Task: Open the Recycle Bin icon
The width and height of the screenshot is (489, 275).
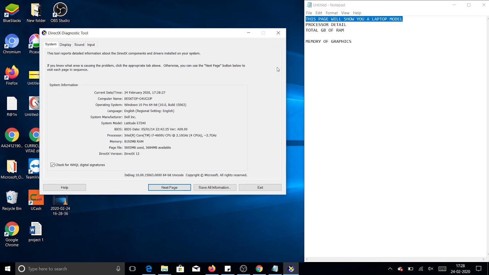Action: 12,201
